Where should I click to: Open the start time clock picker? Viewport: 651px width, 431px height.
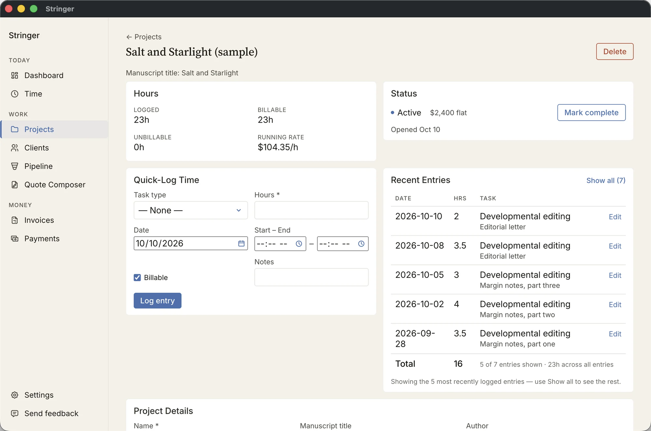[x=299, y=244]
